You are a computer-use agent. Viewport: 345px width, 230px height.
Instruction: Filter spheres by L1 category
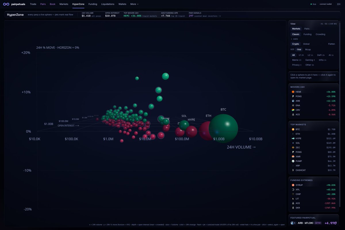[x=301, y=55]
